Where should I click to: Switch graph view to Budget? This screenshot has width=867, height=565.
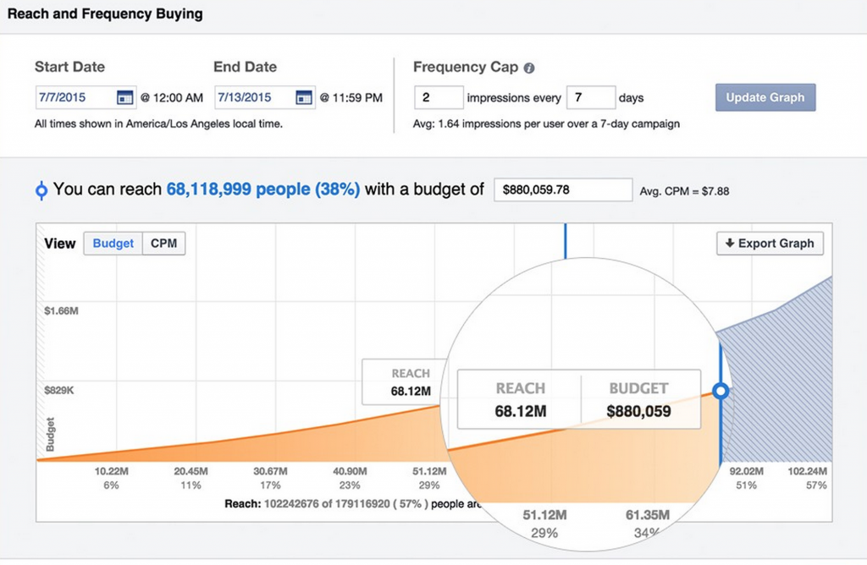pyautogui.click(x=113, y=244)
